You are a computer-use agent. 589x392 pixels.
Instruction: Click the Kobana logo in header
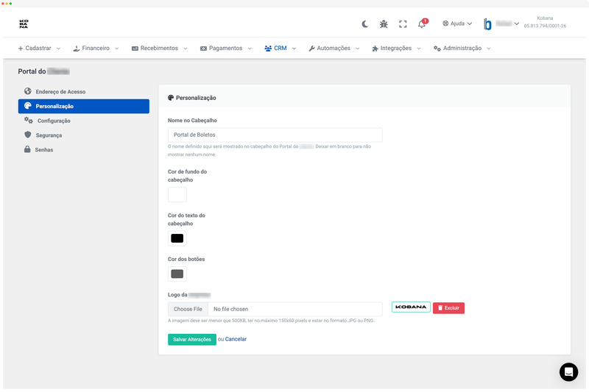pos(24,24)
